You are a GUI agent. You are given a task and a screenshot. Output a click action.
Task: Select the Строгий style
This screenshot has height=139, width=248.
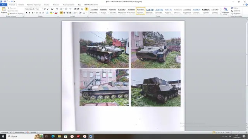coord(206,11)
